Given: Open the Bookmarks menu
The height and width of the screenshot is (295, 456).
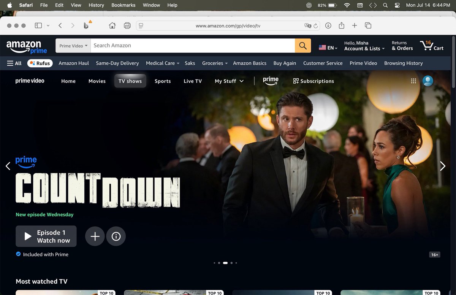Looking at the screenshot, I should 123,5.
